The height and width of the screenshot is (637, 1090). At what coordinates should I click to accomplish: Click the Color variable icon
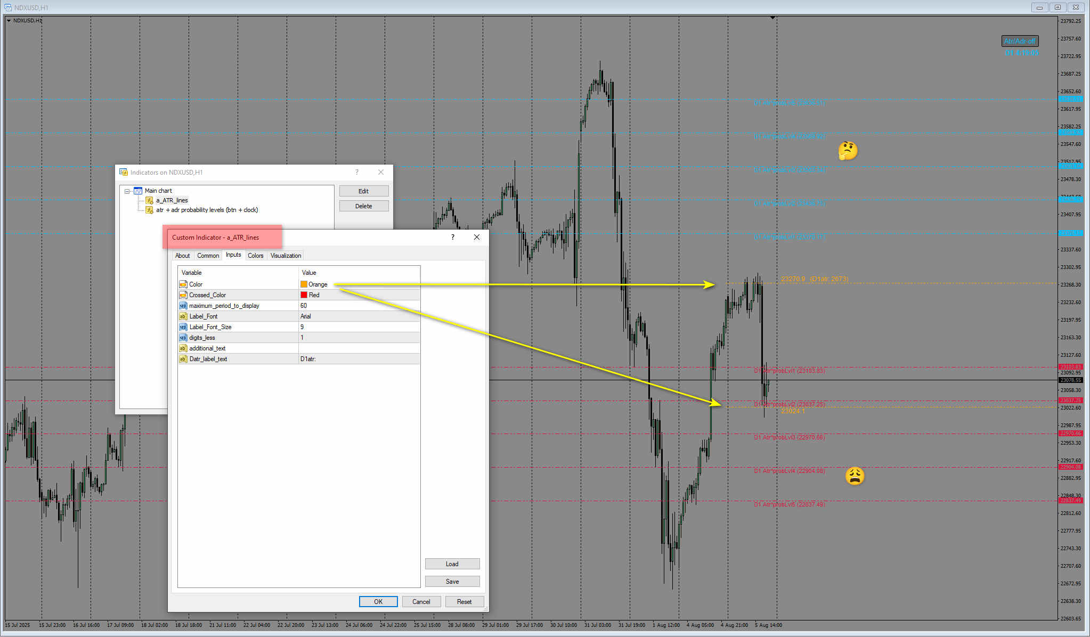pyautogui.click(x=183, y=284)
